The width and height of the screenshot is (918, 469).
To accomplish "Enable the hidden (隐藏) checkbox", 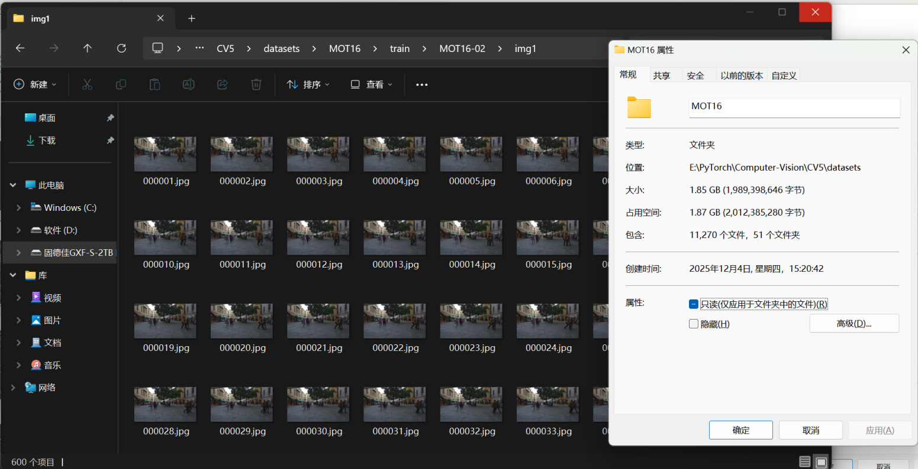I will pyautogui.click(x=694, y=324).
